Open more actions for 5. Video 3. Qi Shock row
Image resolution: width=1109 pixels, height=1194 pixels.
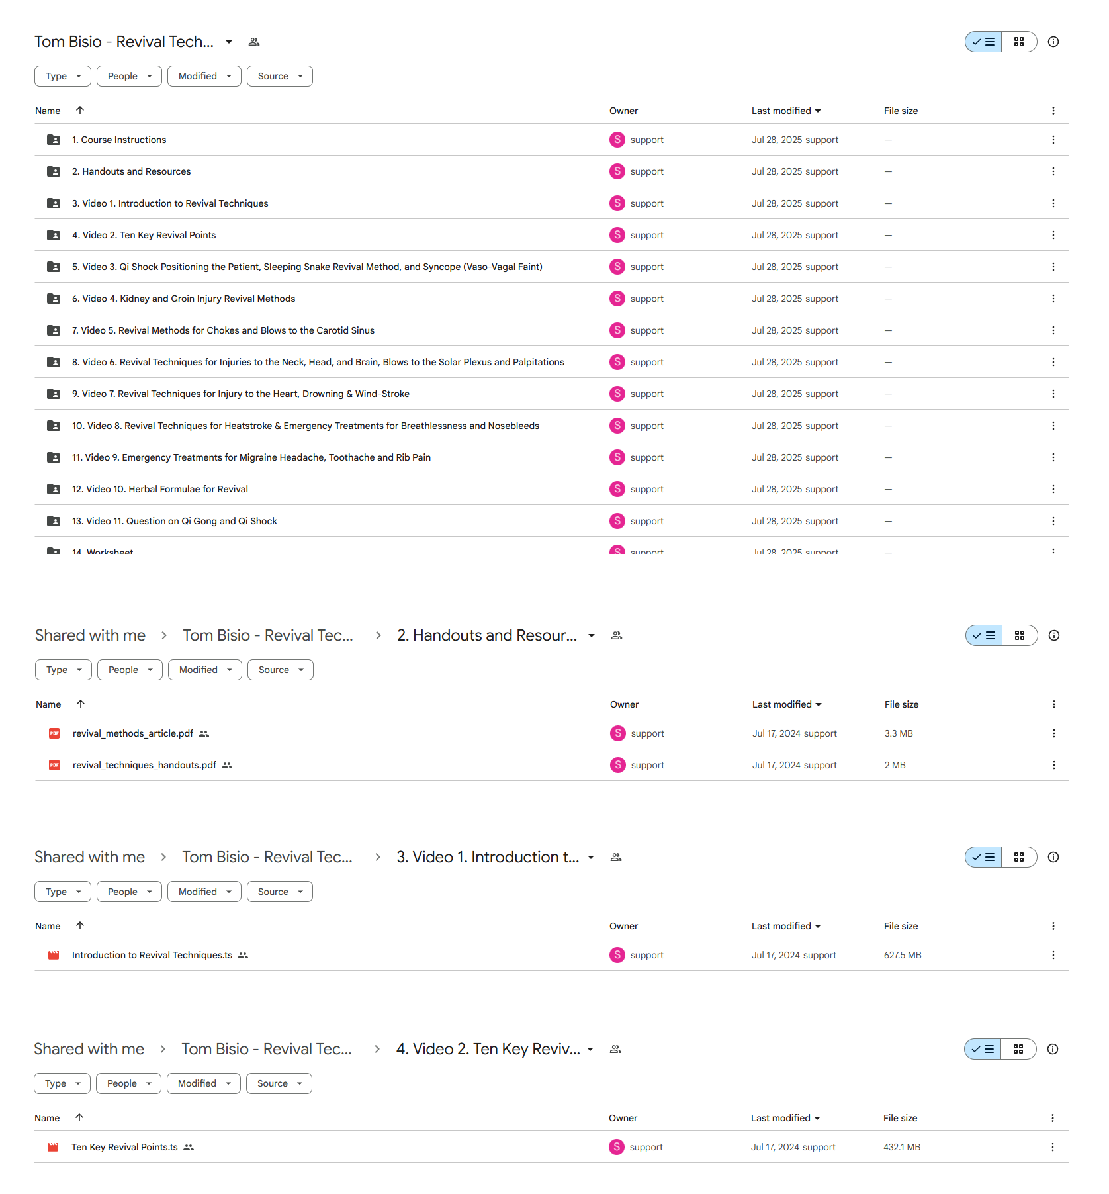pyautogui.click(x=1053, y=267)
